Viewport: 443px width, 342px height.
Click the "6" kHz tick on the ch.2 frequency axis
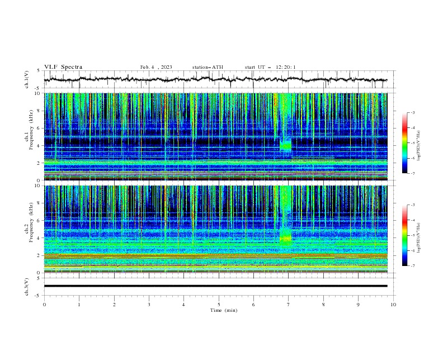tap(39, 221)
